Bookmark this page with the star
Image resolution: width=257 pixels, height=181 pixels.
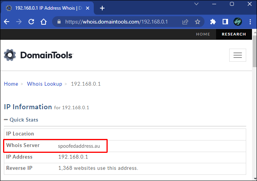point(198,22)
